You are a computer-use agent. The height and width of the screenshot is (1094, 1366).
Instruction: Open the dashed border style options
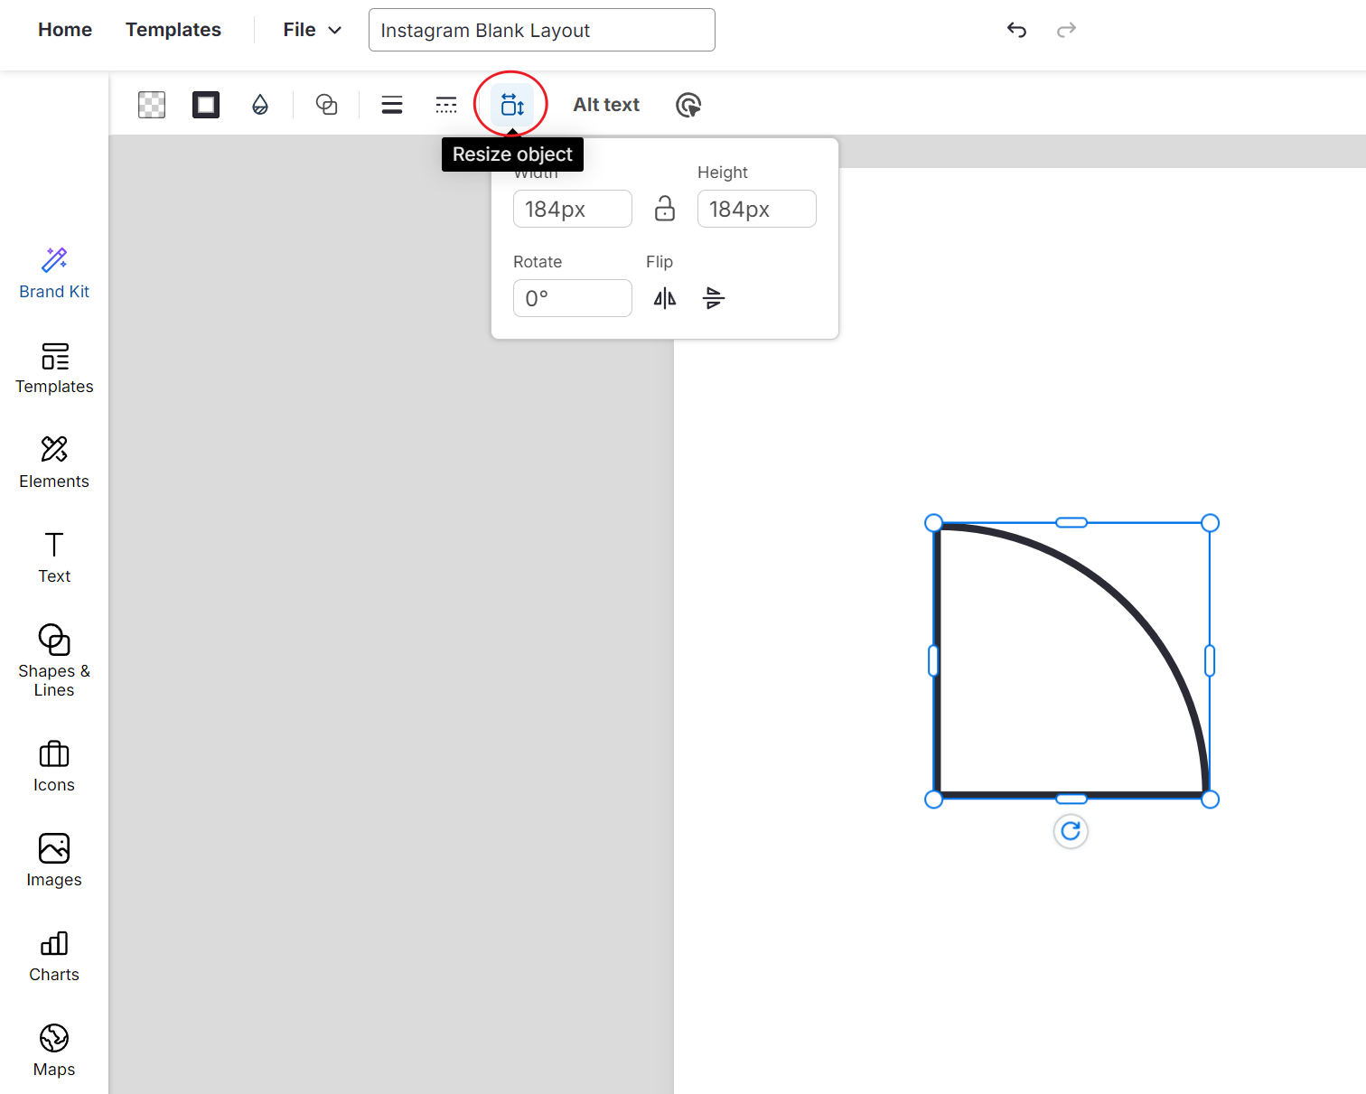click(x=446, y=104)
